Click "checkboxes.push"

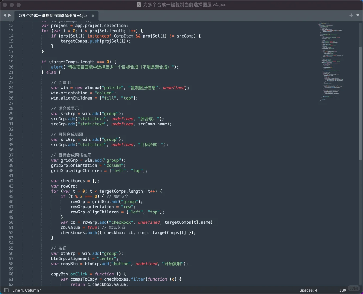(79, 232)
